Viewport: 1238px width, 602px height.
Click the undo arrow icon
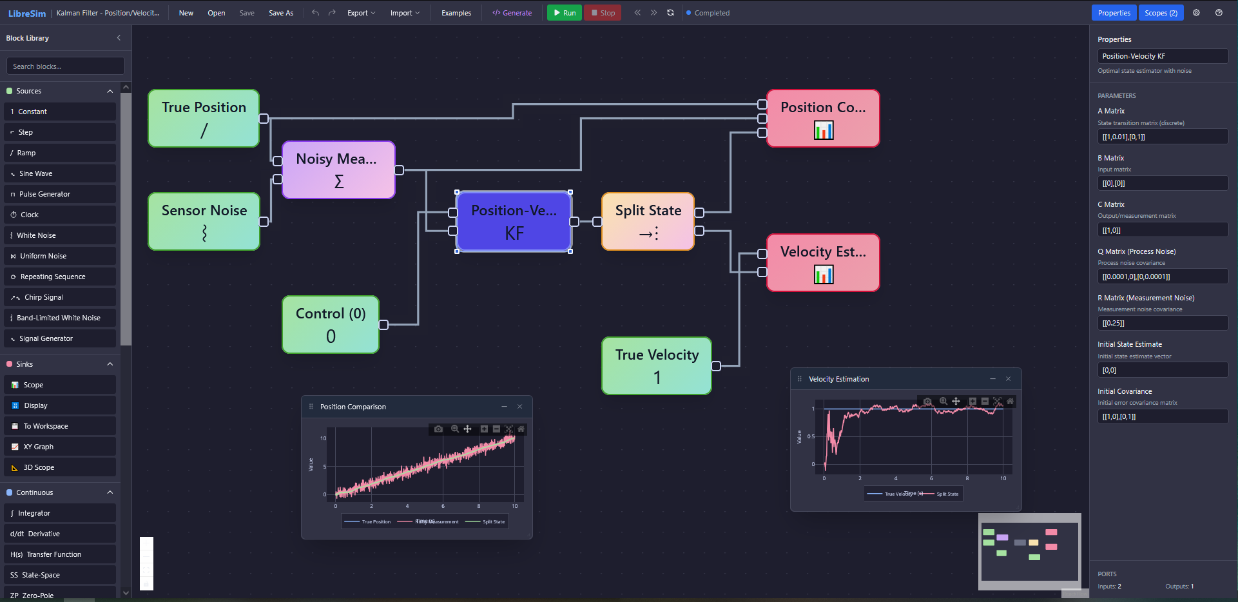tap(315, 13)
